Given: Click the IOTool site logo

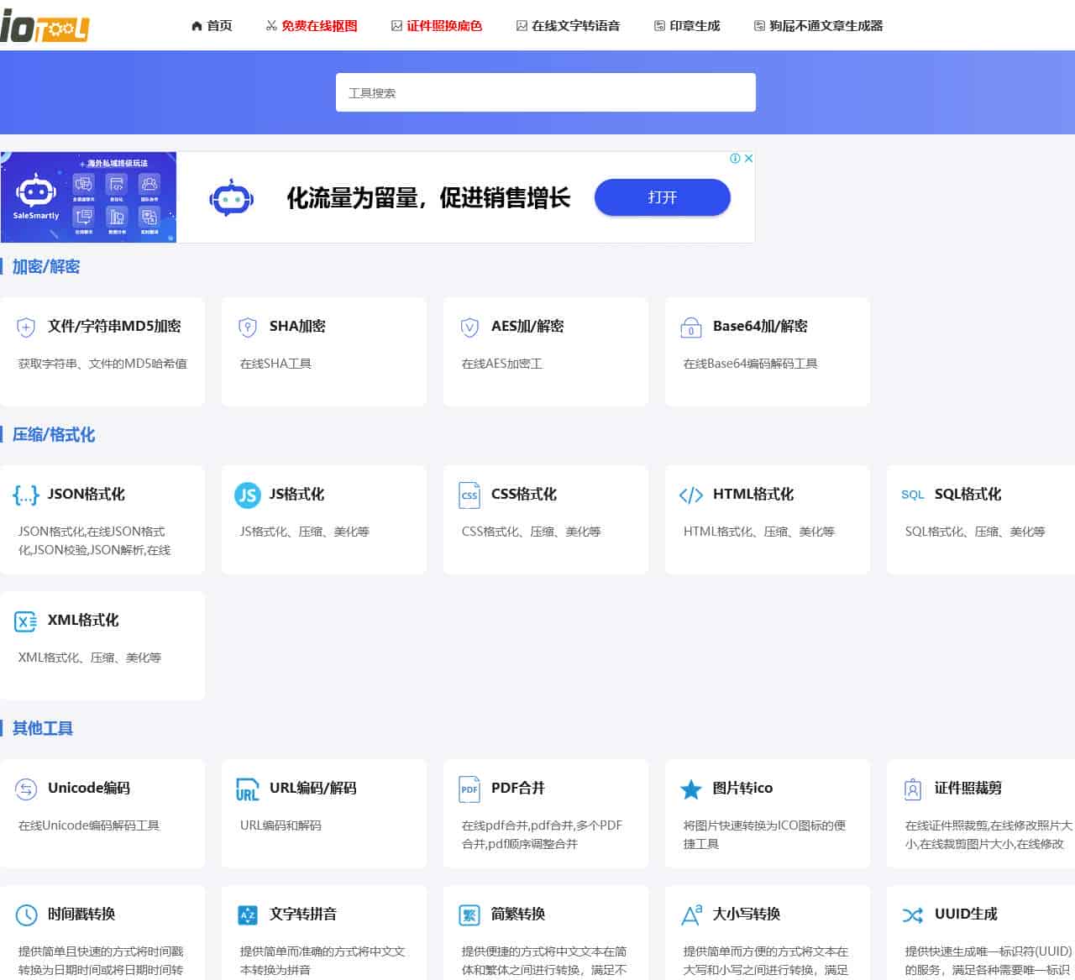Looking at the screenshot, I should [45, 28].
